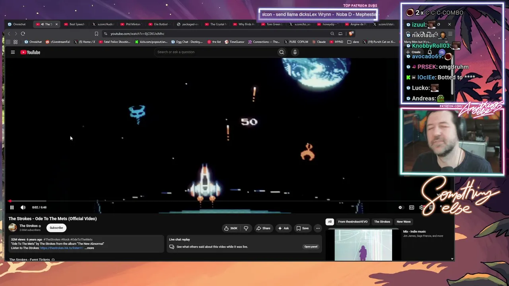
Task: Dislike the video with thumbs-down icon
Action: (x=246, y=228)
